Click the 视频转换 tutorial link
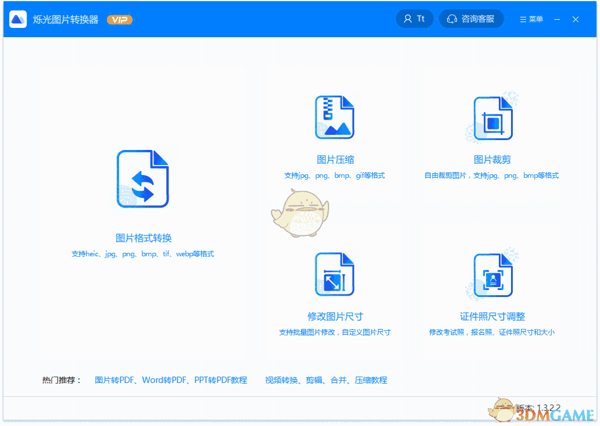Screen dimensions: 600x426 (281, 380)
